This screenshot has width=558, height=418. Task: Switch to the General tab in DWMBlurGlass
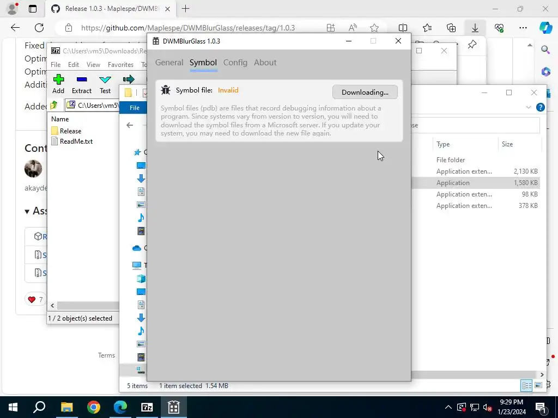[169, 63]
